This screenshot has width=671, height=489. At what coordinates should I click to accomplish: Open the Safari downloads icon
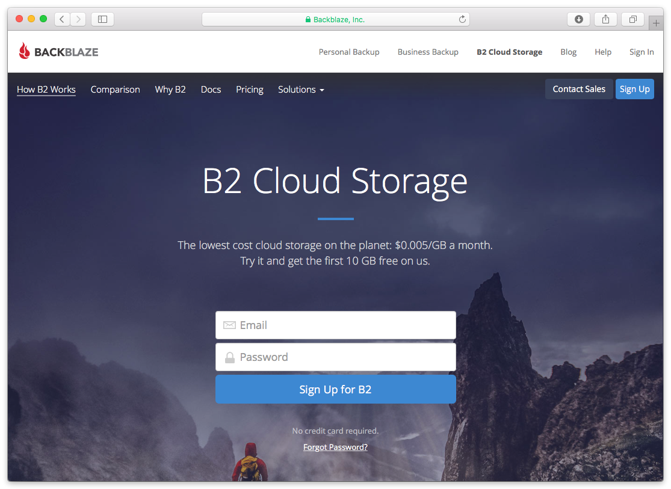click(578, 19)
